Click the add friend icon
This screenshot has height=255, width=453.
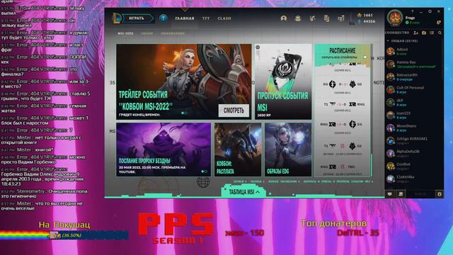click(x=415, y=33)
